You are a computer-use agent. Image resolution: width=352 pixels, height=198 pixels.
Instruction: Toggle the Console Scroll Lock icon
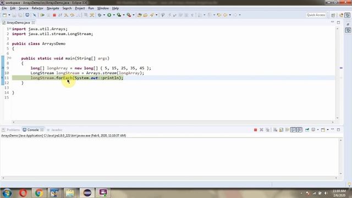(281, 130)
